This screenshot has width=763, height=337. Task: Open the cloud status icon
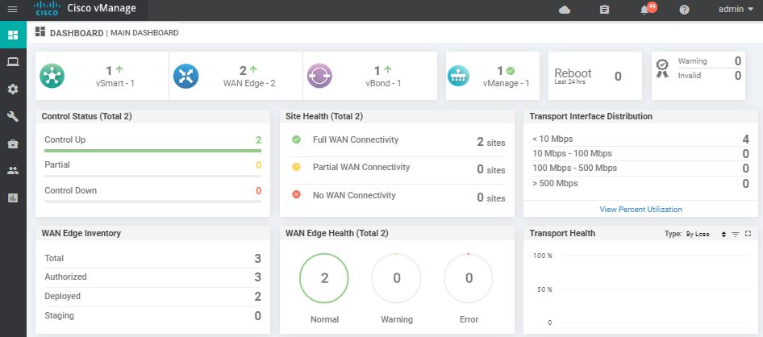click(565, 10)
